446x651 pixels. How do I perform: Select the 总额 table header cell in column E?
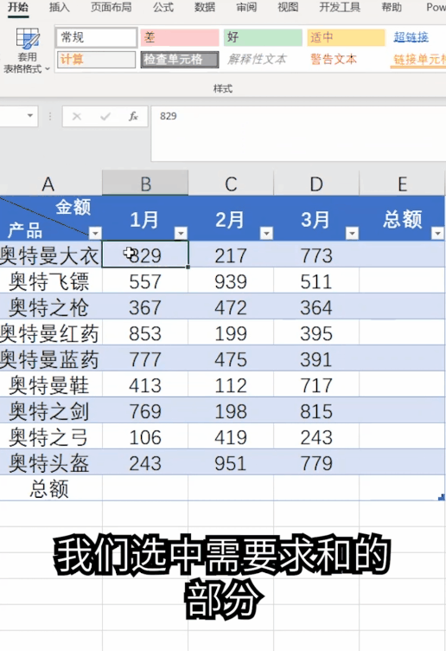402,218
